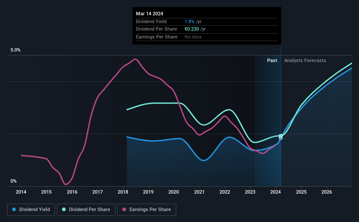
Task: Select the 2024 x-axis label
Action: click(x=275, y=192)
